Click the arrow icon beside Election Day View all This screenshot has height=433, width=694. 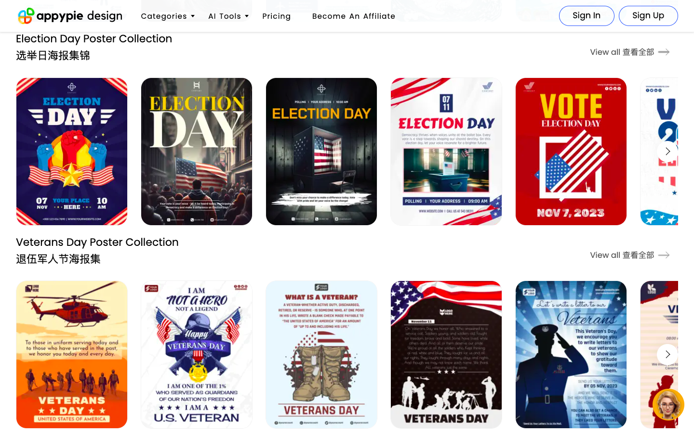664,52
